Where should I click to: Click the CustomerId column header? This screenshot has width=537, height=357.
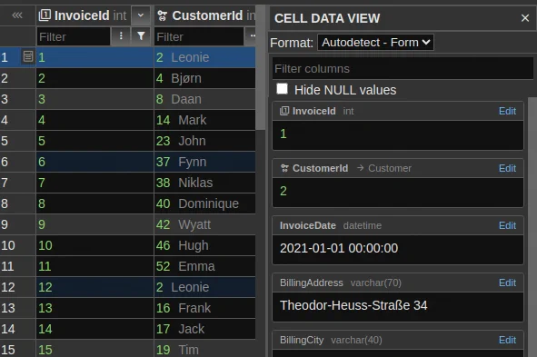click(204, 15)
